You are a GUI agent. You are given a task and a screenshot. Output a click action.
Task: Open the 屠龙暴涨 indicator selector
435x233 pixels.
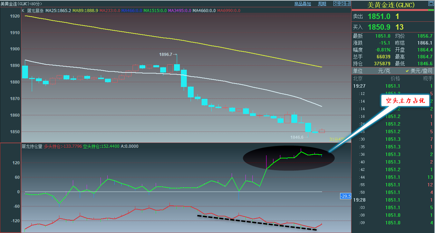point(35,11)
